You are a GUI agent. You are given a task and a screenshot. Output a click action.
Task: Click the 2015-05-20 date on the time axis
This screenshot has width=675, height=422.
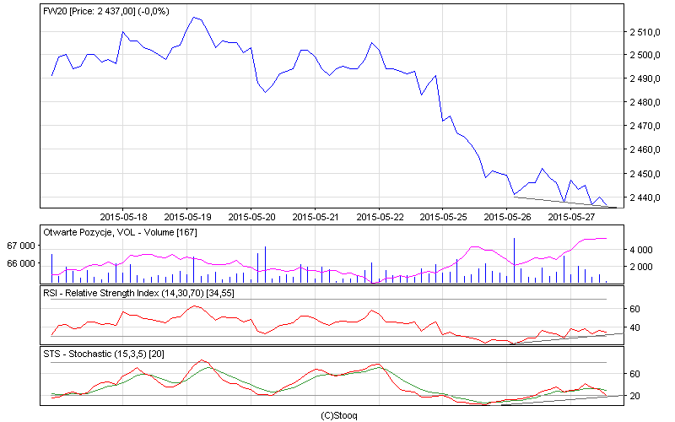[251, 216]
